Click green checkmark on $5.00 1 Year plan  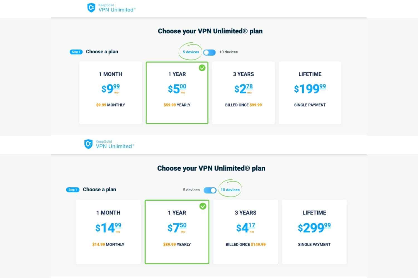click(x=202, y=68)
